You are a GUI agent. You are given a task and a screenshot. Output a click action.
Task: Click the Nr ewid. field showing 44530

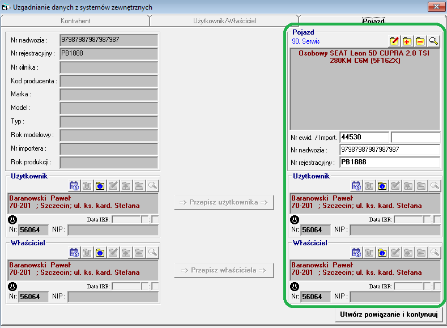click(x=364, y=137)
